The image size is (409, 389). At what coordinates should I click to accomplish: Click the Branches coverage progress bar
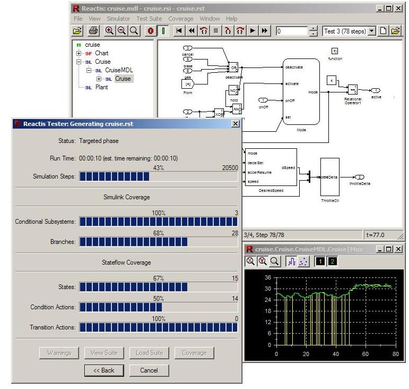[159, 242]
